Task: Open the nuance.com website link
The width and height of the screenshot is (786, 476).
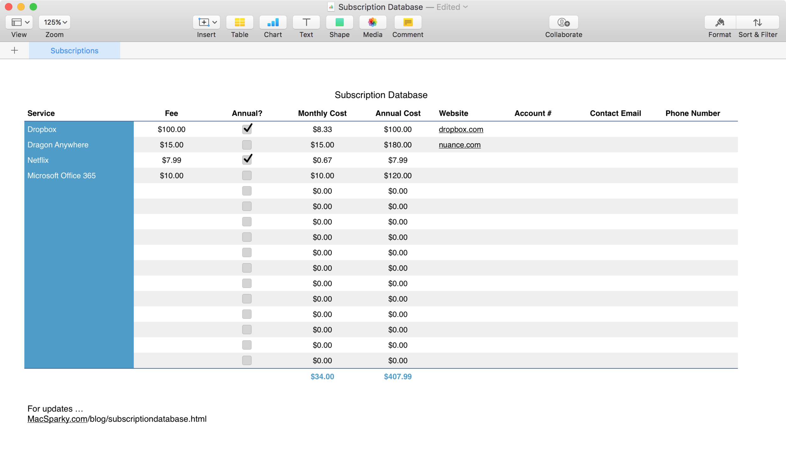Action: [459, 145]
